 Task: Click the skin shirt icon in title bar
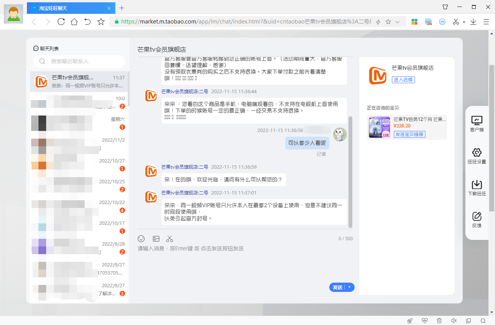coord(445,7)
